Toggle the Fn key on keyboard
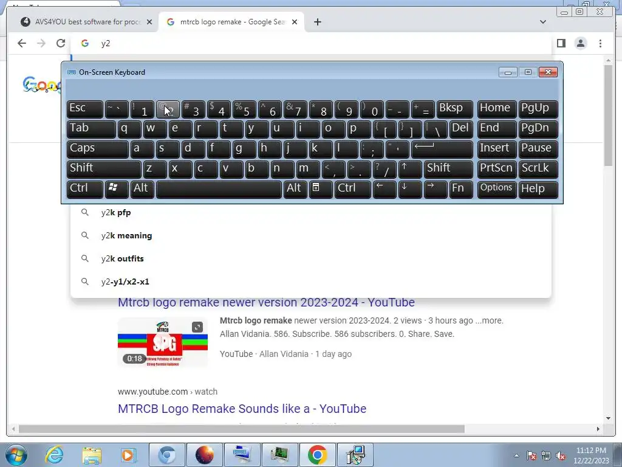Image resolution: width=622 pixels, height=467 pixels. 460,189
